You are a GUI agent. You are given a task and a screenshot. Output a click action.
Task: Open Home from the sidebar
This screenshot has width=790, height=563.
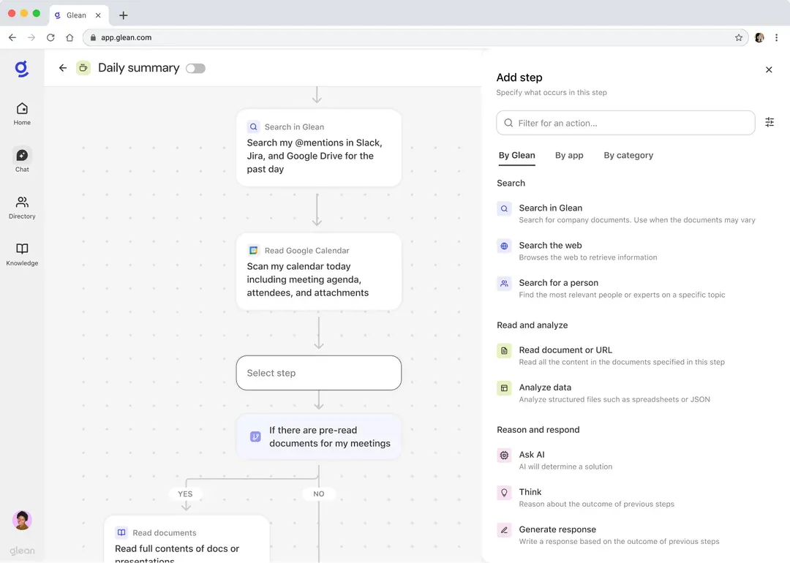(22, 114)
